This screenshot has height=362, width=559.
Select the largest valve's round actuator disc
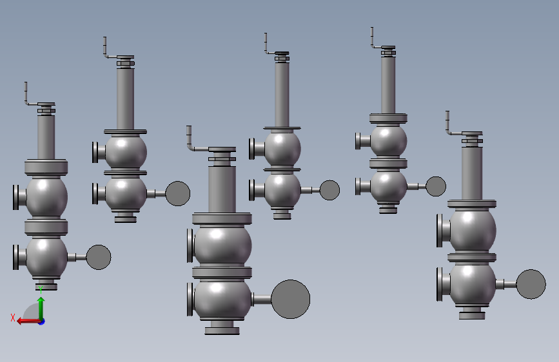point(291,299)
